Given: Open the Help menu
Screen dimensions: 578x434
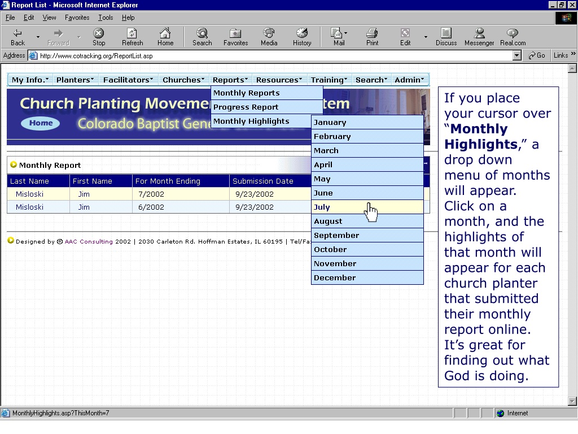Looking at the screenshot, I should pyautogui.click(x=128, y=18).
